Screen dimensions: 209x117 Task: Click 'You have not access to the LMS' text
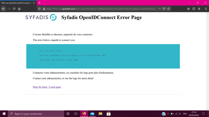(x=58, y=60)
